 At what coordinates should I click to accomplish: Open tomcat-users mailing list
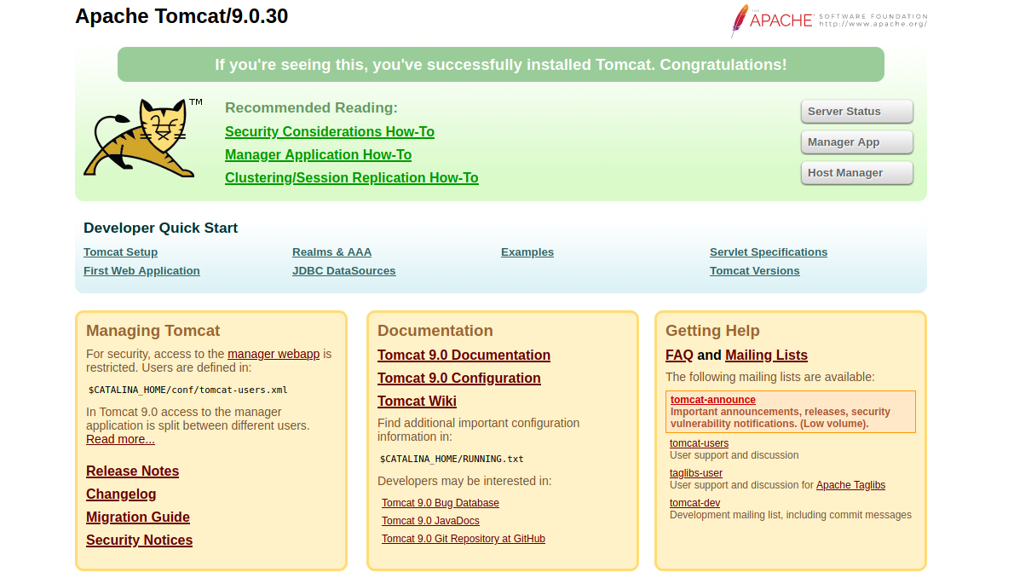pos(699,443)
